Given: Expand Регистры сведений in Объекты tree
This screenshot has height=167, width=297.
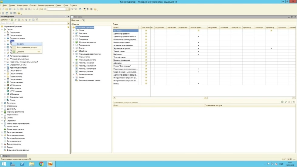Looking at the screenshot, I should pyautogui.click(x=73, y=63).
